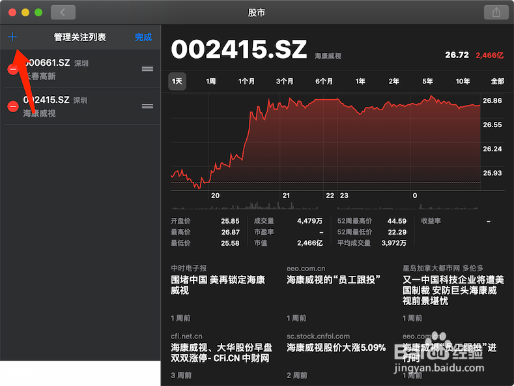Open news article 围堵中国 美再锁定海康威视

[x=218, y=285]
